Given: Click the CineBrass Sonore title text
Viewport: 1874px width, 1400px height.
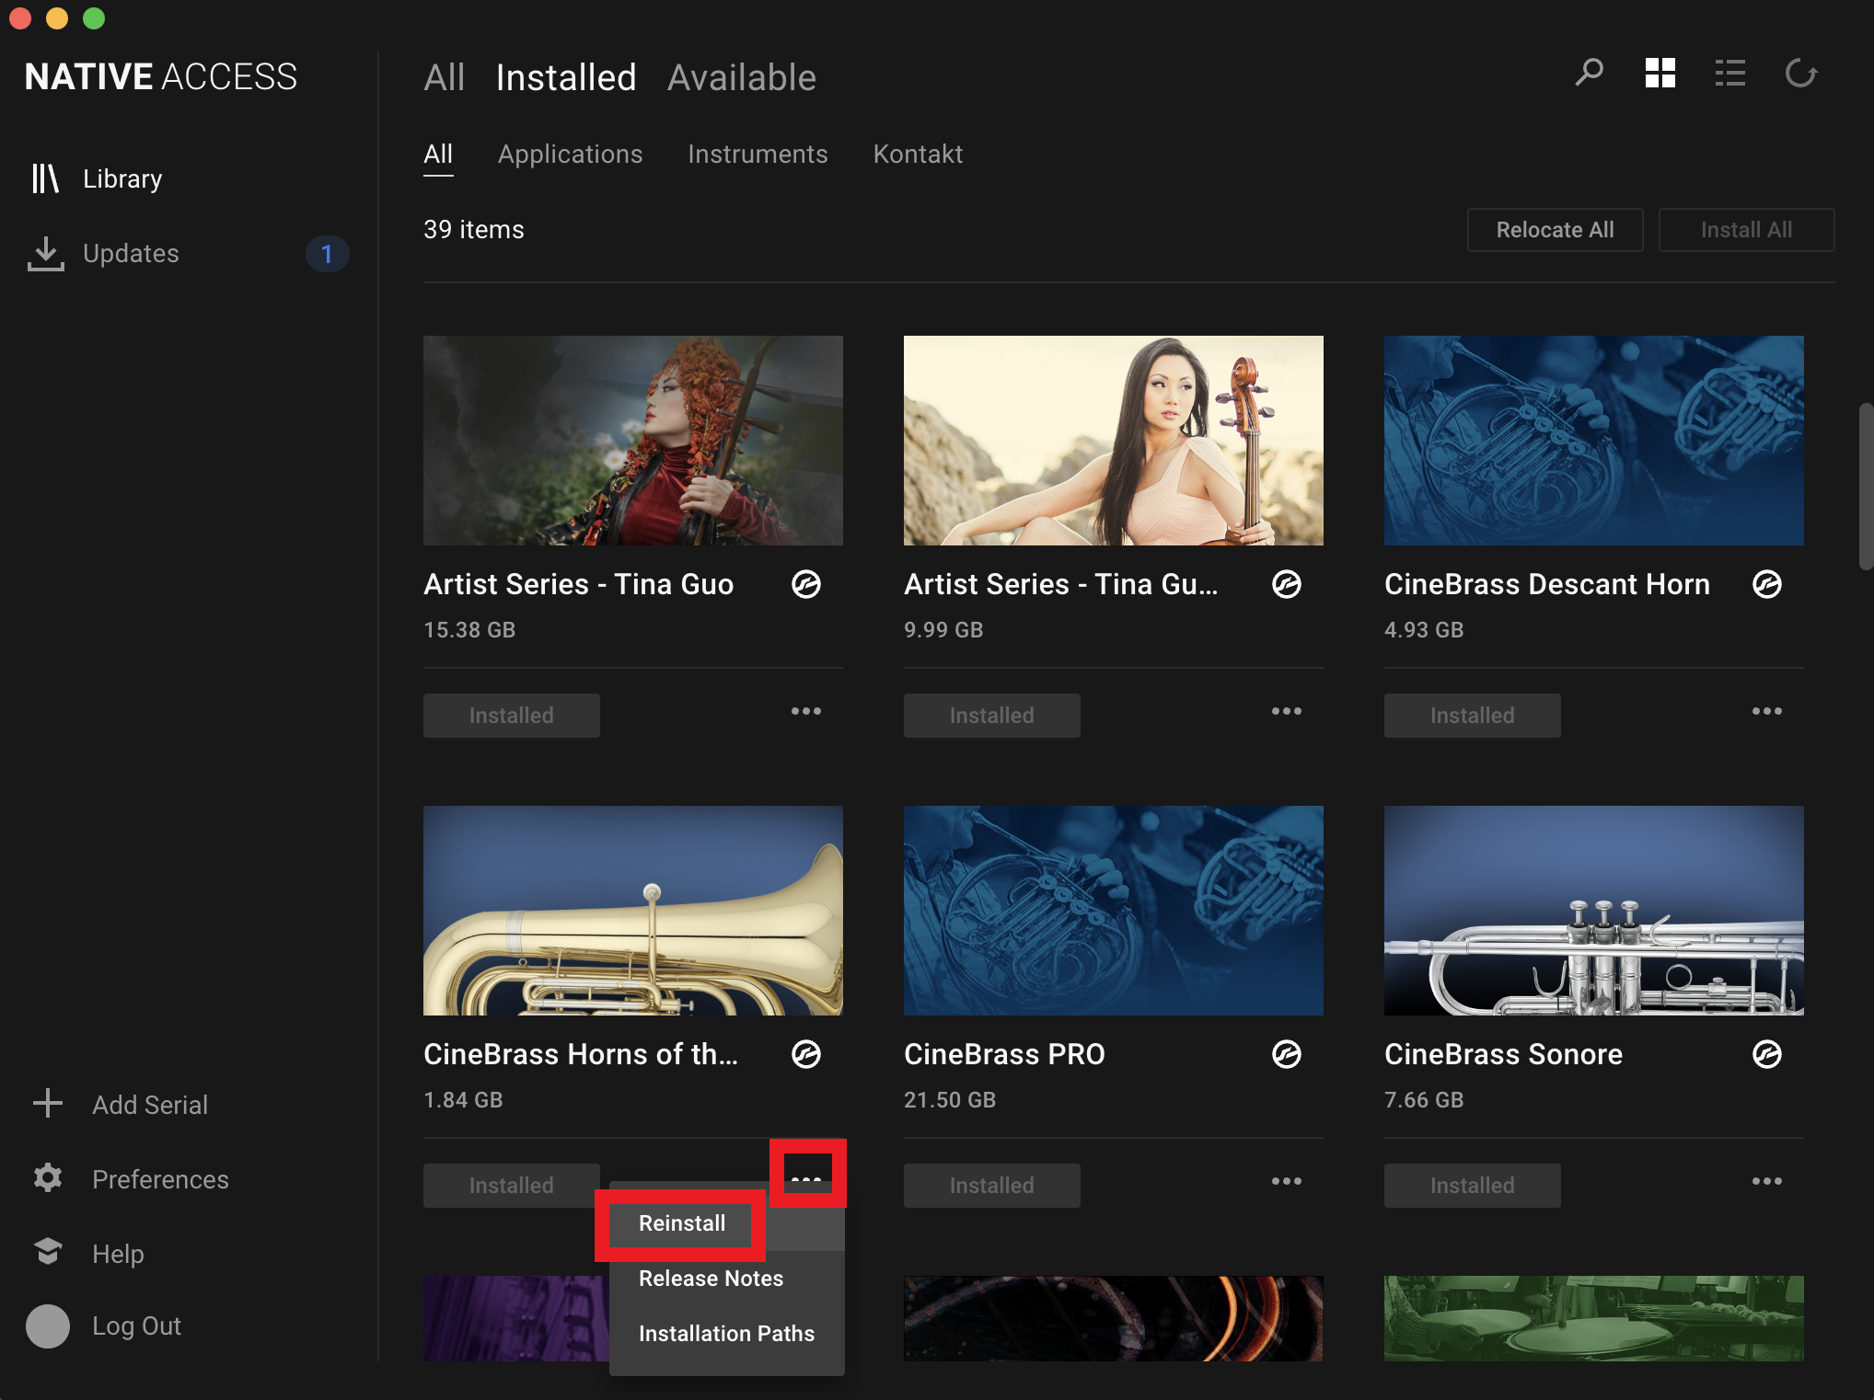Looking at the screenshot, I should pyautogui.click(x=1503, y=1054).
